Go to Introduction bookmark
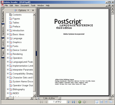Screen dimensions: 115x105 click(x=18, y=30)
